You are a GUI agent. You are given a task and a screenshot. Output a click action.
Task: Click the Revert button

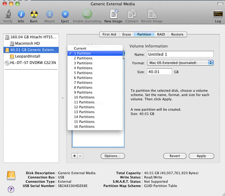(175, 156)
